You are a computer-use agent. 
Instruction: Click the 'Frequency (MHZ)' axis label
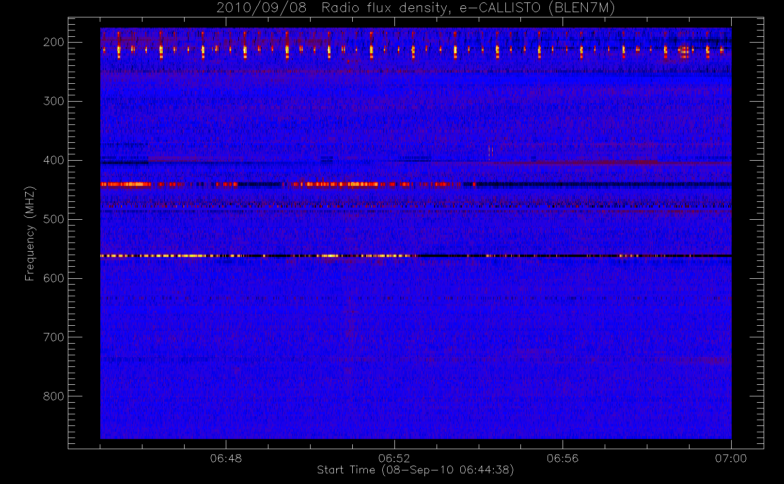[30, 233]
